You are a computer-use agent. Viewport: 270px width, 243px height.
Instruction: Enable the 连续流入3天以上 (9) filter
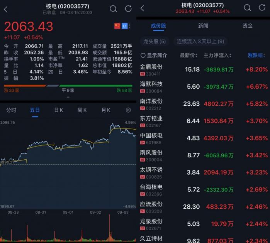200,41
